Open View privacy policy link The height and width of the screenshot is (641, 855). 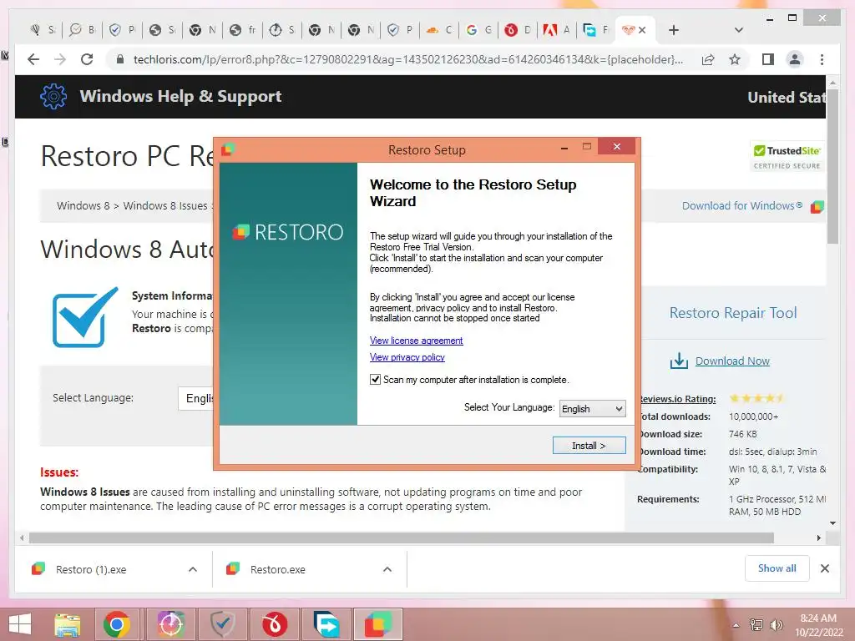[407, 357]
